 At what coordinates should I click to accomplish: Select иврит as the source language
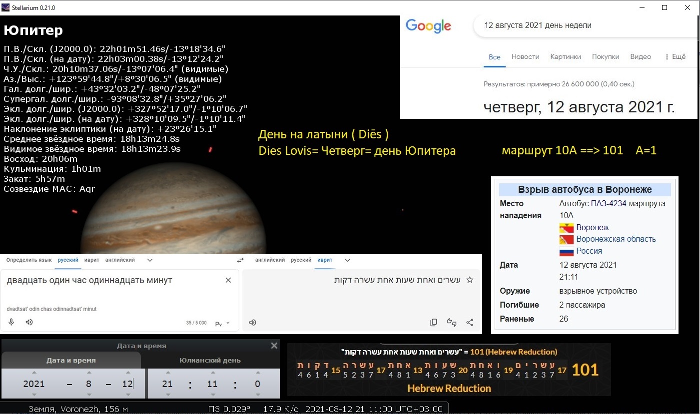pos(92,260)
